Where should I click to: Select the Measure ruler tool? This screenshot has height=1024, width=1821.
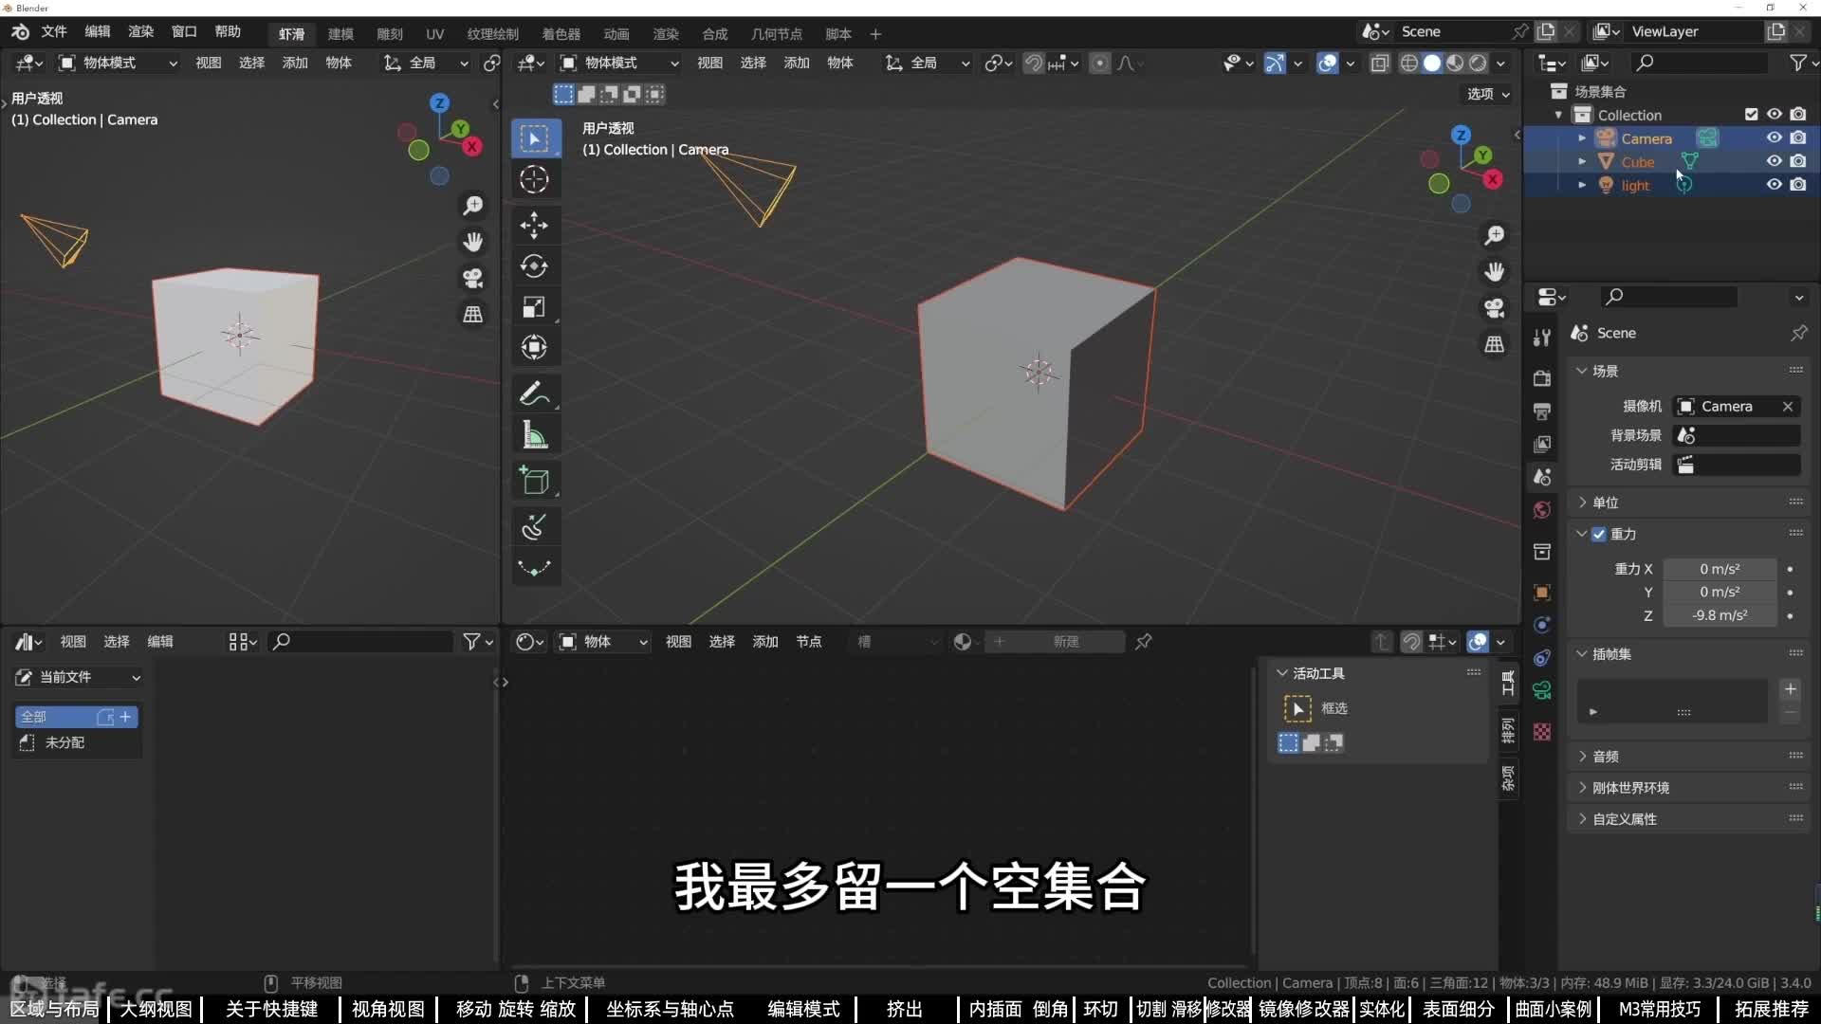pyautogui.click(x=534, y=435)
